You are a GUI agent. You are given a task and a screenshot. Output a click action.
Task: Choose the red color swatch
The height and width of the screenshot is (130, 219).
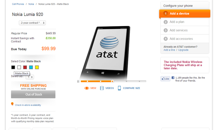coord(25,67)
